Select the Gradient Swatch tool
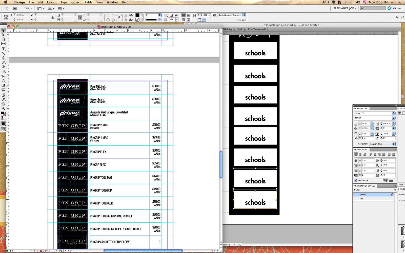Screen dimensions: 405x253 coord(3,86)
